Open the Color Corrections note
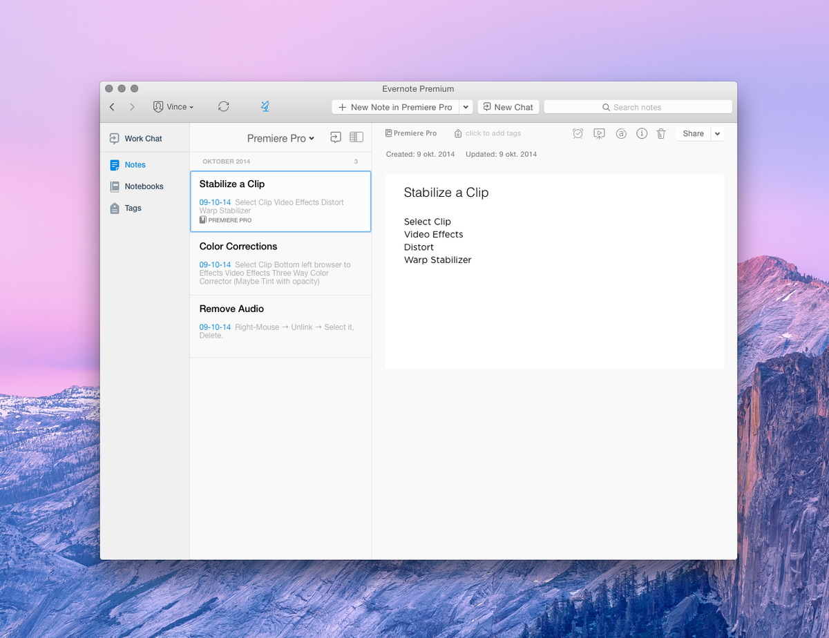The width and height of the screenshot is (829, 638). point(280,264)
